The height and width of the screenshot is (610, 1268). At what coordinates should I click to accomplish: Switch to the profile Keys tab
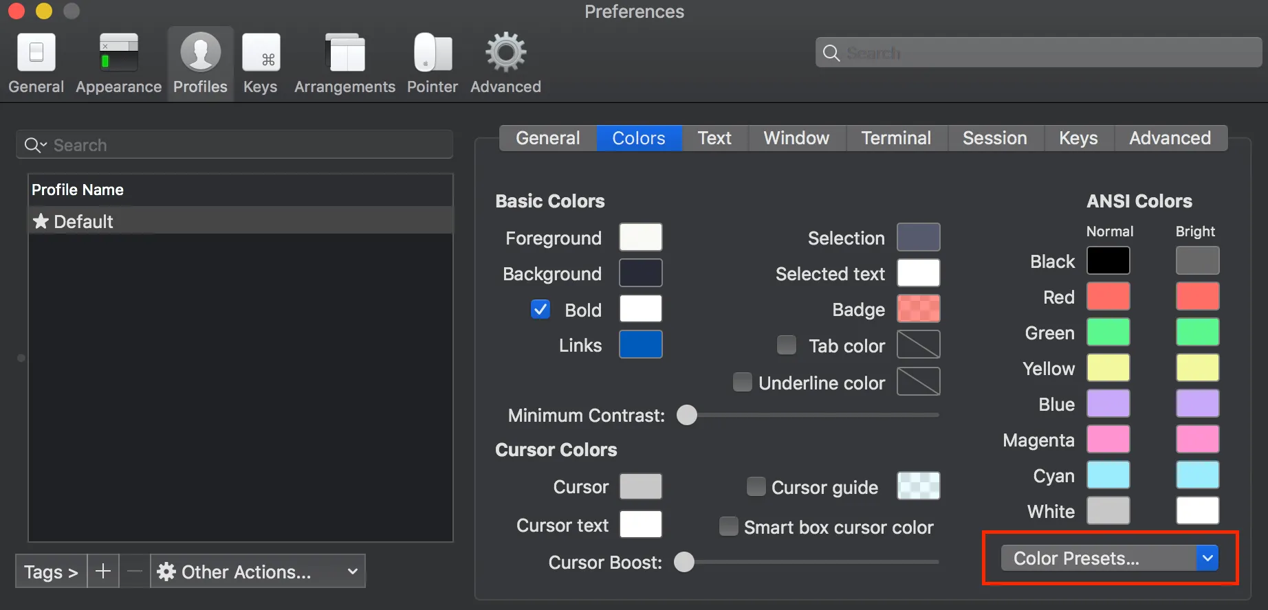pyautogui.click(x=1078, y=138)
